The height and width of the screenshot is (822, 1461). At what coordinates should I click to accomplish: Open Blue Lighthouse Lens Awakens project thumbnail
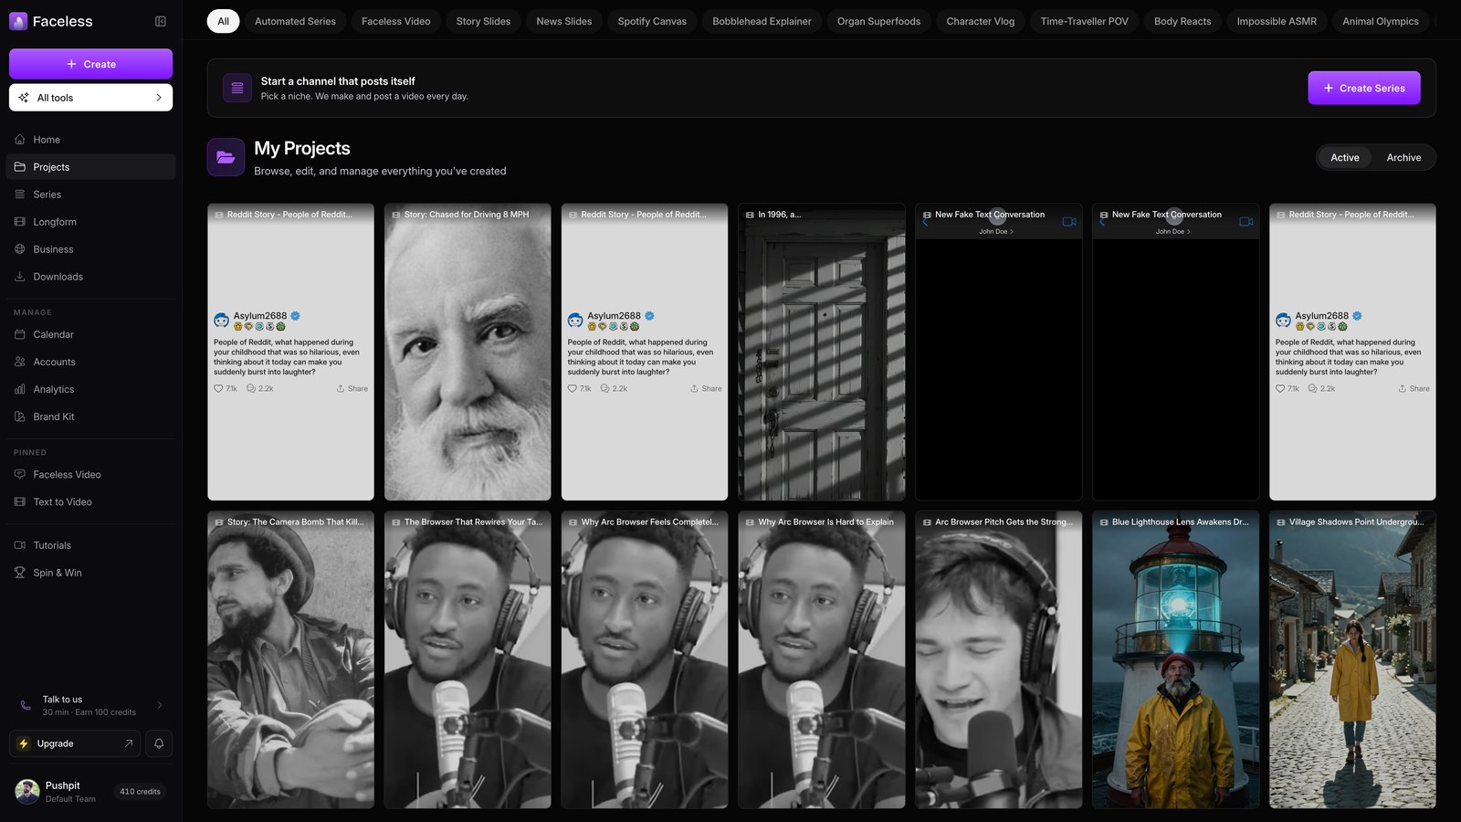1175,659
